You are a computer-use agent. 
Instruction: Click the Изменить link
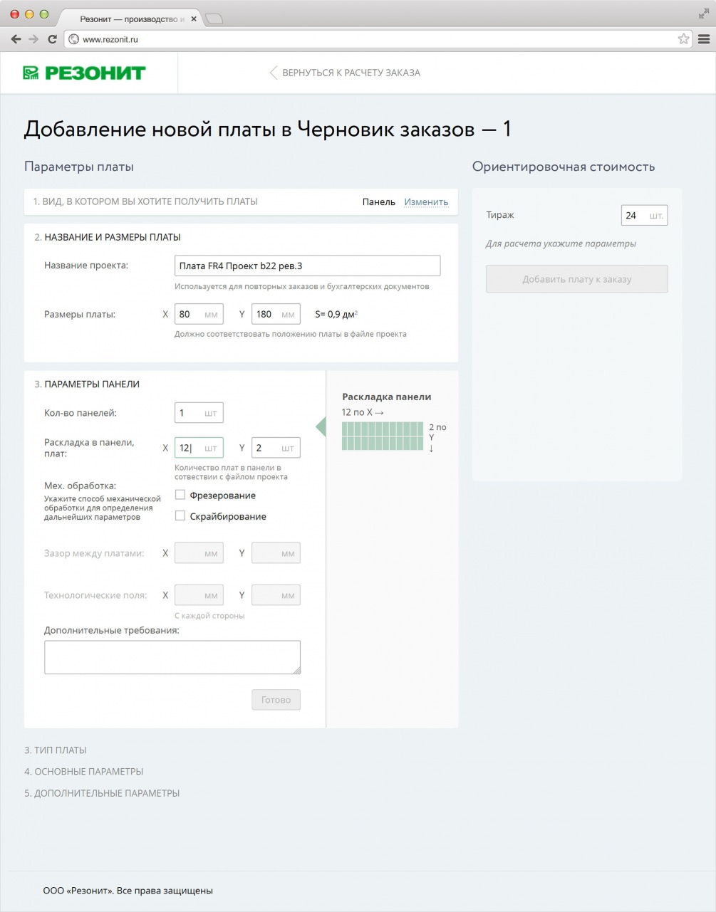426,201
